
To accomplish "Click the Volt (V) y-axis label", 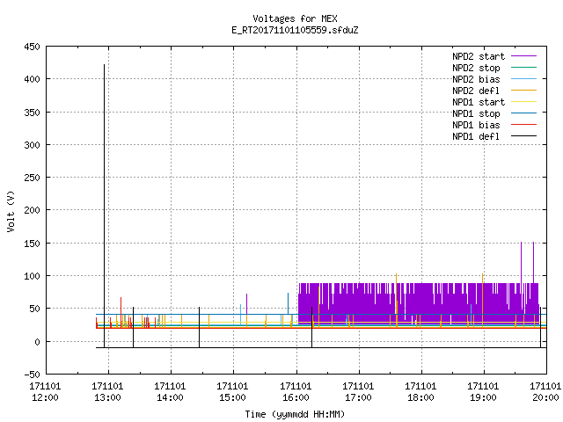I will coord(11,212).
